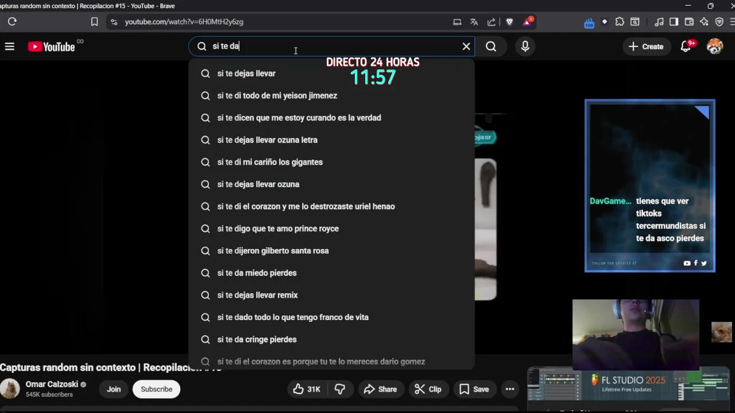
Task: Click the dark tag extension icon
Action: 604,22
